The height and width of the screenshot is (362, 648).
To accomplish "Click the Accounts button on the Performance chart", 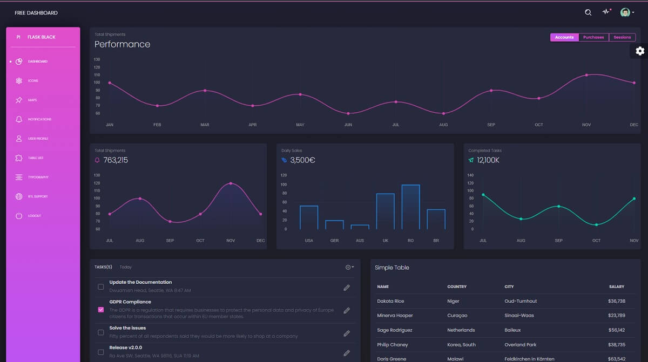I will pyautogui.click(x=564, y=37).
